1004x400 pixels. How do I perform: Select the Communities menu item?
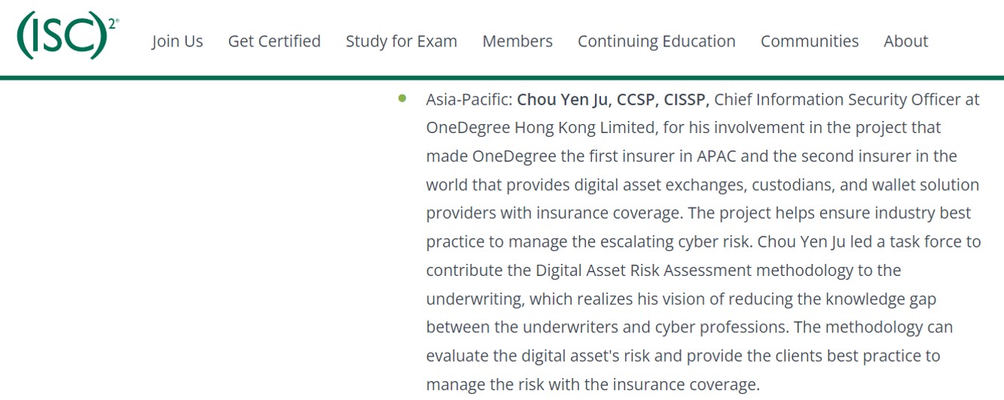click(810, 41)
